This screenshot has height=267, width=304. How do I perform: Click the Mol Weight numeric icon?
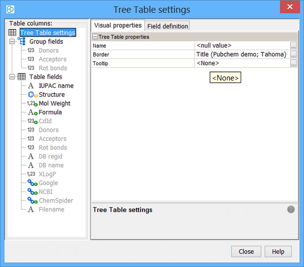coord(32,103)
